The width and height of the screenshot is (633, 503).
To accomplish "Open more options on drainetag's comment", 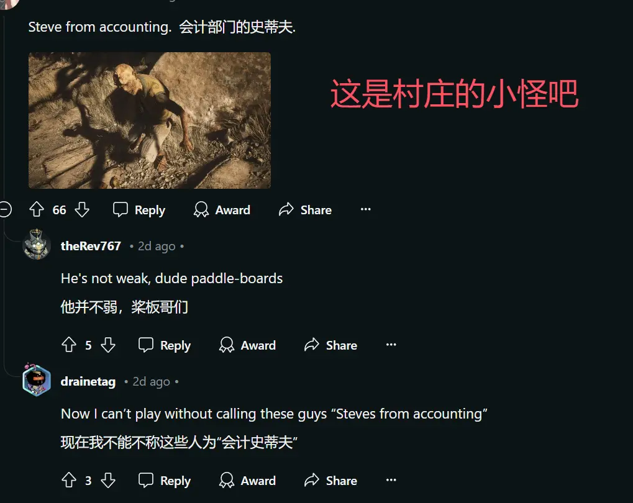I will 391,479.
